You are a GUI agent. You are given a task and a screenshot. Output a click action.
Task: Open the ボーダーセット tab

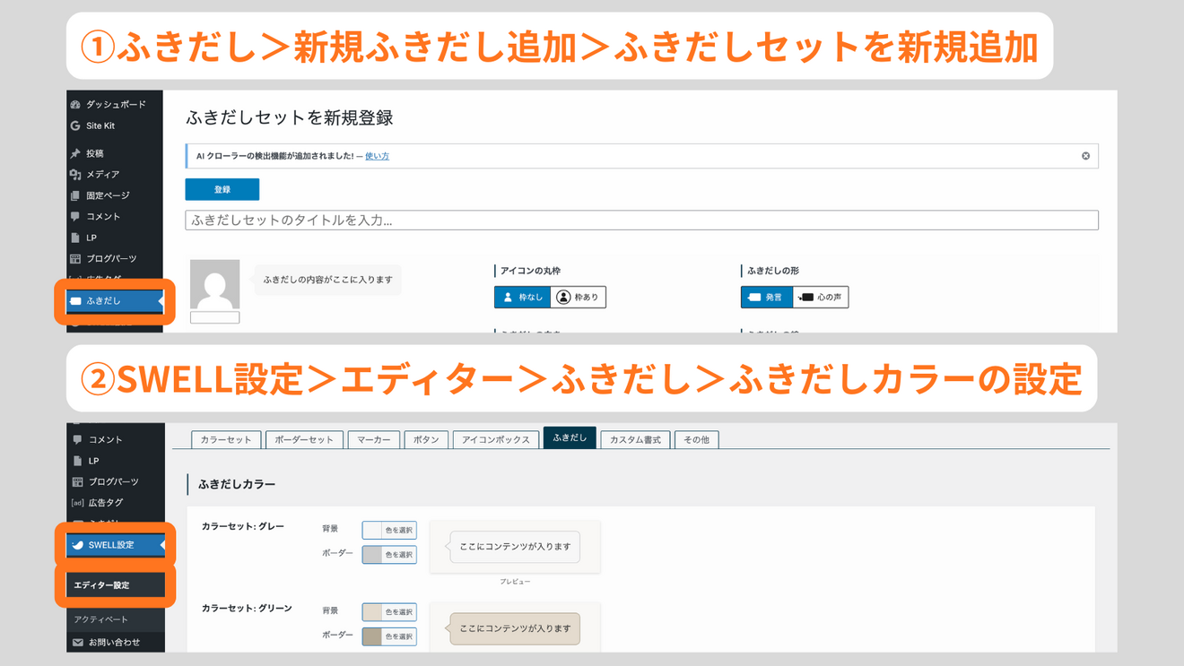[x=304, y=440]
